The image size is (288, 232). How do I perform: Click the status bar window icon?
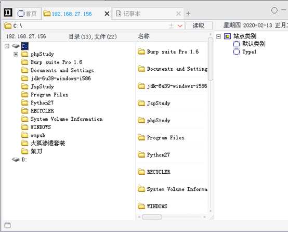(x=7, y=225)
